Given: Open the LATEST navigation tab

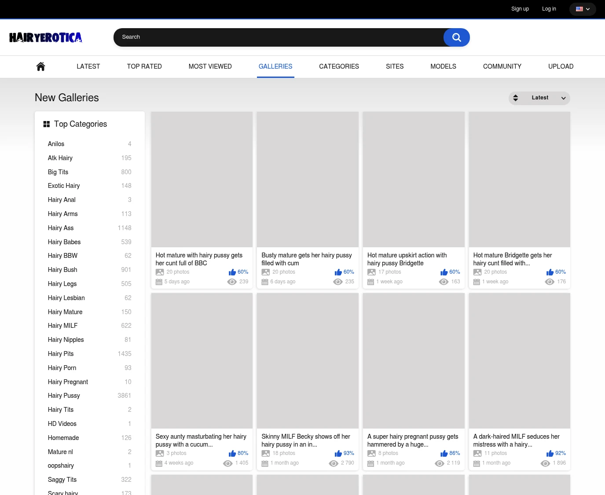Looking at the screenshot, I should coord(88,66).
